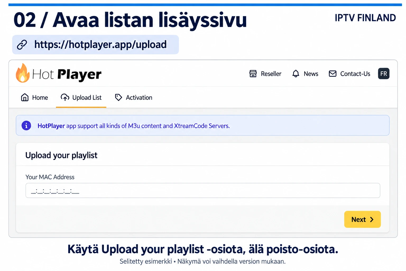Click the Hot Player brand name text

(67, 74)
